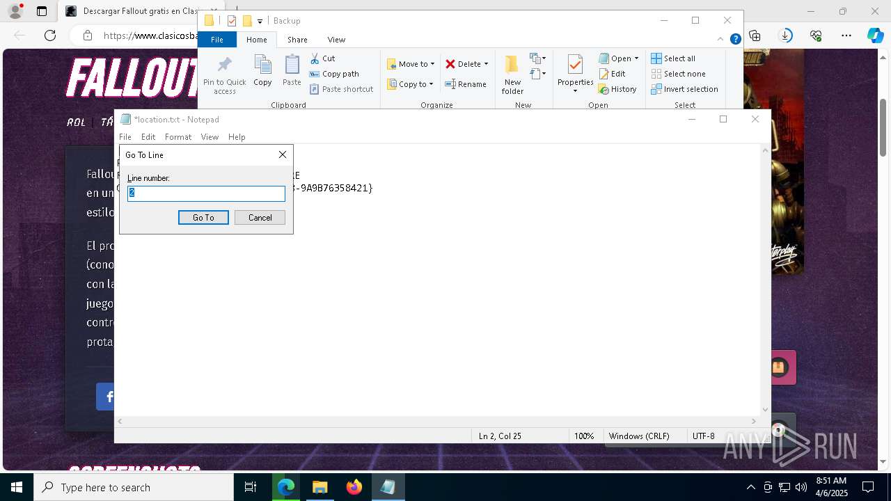Open Microsoft Edge from the taskbar
The image size is (891, 501).
click(286, 487)
